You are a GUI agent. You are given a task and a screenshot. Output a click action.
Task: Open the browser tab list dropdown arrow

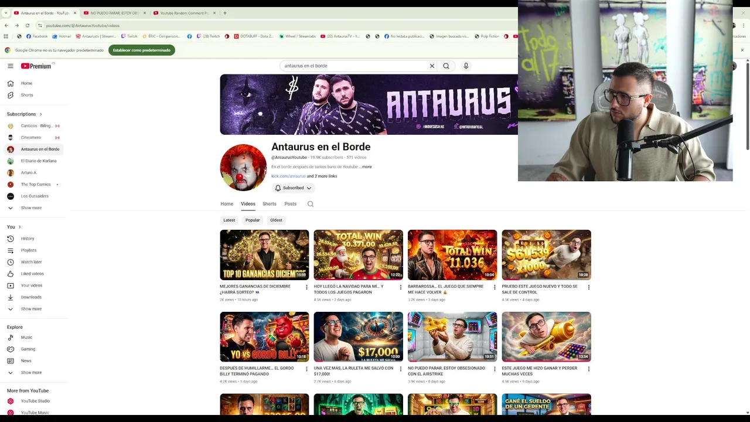6,13
